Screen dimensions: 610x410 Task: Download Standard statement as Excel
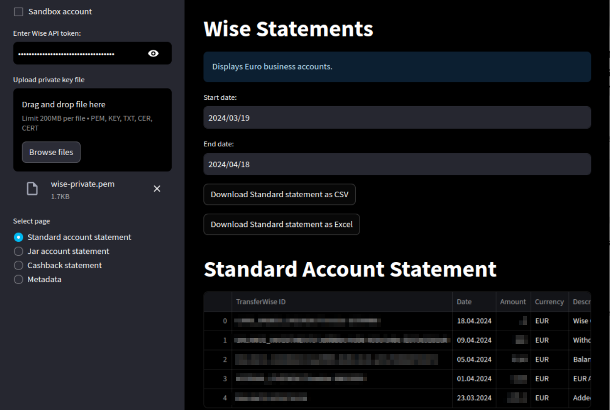pos(281,224)
